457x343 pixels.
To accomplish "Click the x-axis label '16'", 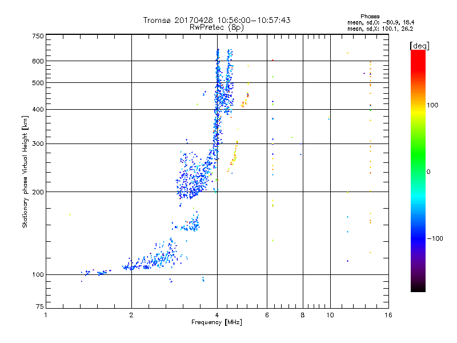I will pyautogui.click(x=388, y=315).
